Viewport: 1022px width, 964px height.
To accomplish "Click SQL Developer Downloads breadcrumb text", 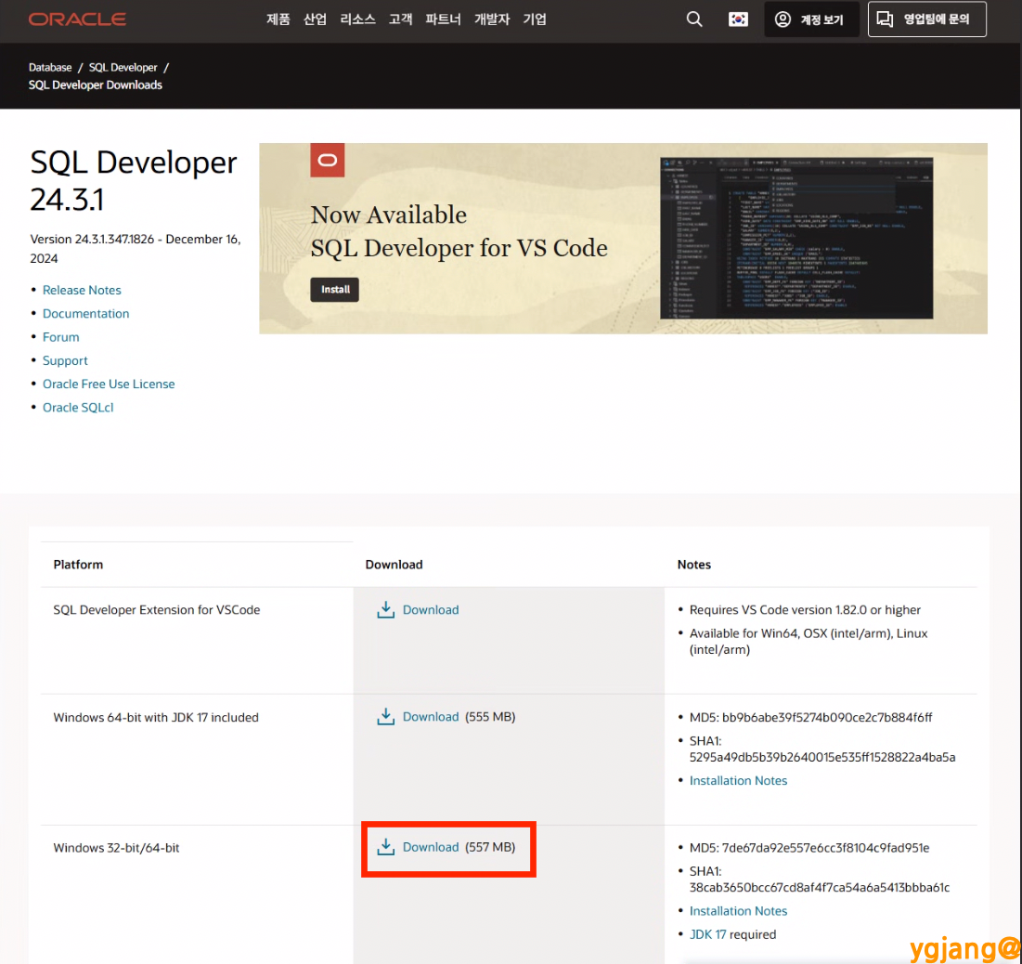I will tap(96, 85).
